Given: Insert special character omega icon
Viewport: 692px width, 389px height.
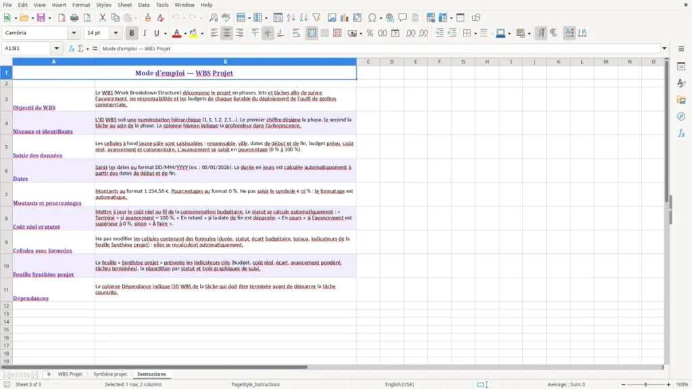Looking at the screenshot, I should (372, 18).
